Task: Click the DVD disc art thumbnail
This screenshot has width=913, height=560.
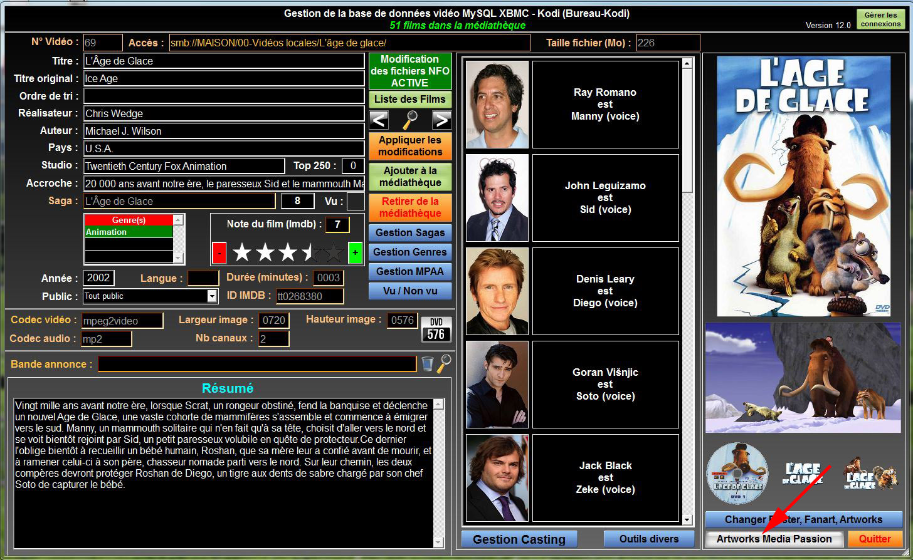Action: click(737, 473)
